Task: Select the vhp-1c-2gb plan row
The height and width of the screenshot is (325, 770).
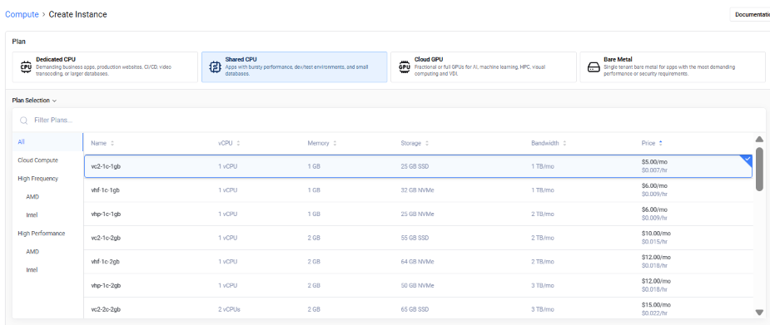Action: click(418, 285)
